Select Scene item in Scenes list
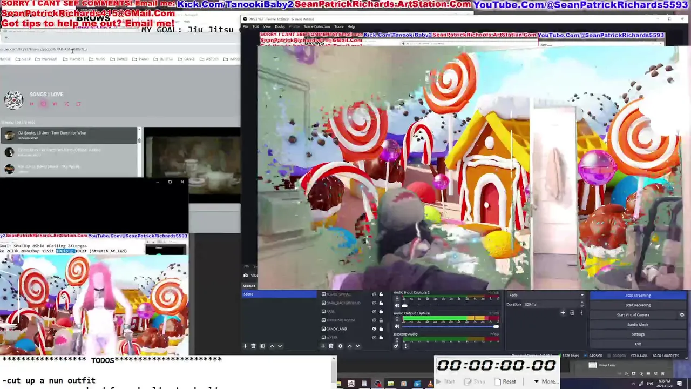Viewport: 691px width, 389px height. [x=279, y=294]
